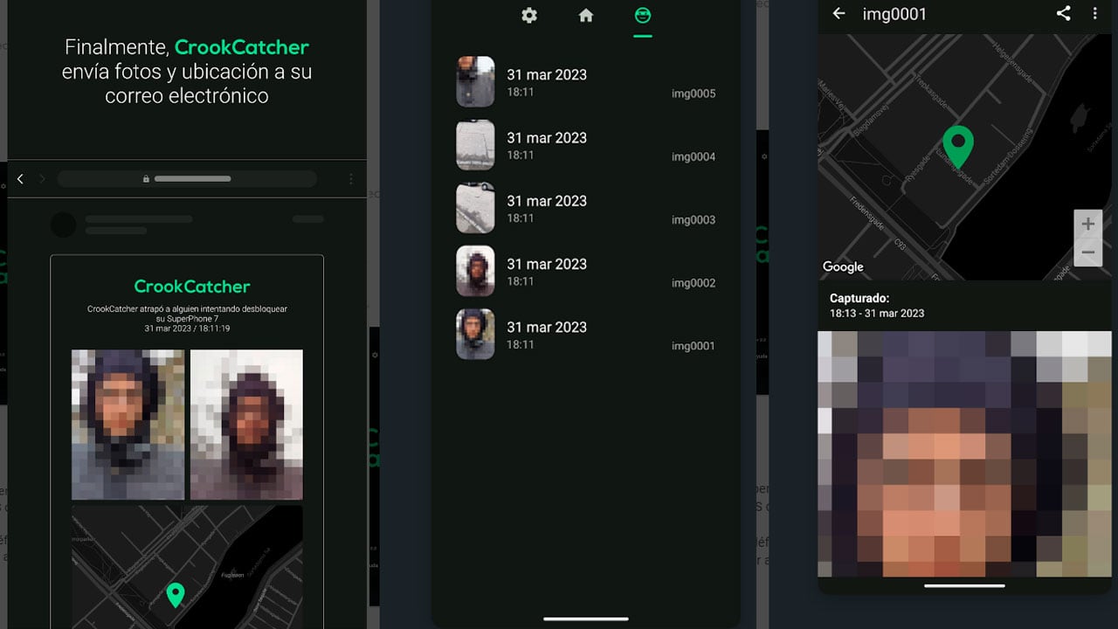The image size is (1118, 629).
Task: Click the browser back arrow
Action: [x=20, y=178]
